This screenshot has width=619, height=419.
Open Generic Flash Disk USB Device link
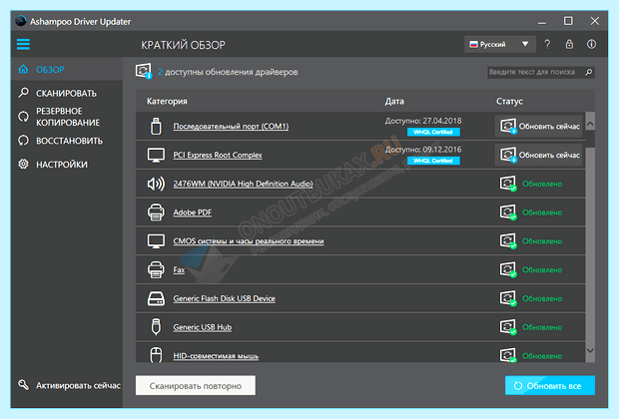pyautogui.click(x=225, y=298)
